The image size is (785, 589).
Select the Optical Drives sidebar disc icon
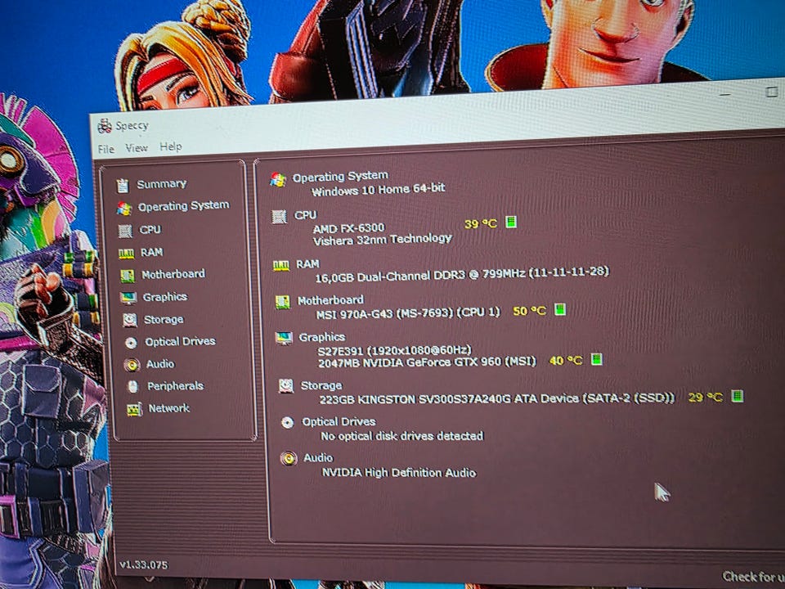click(131, 343)
